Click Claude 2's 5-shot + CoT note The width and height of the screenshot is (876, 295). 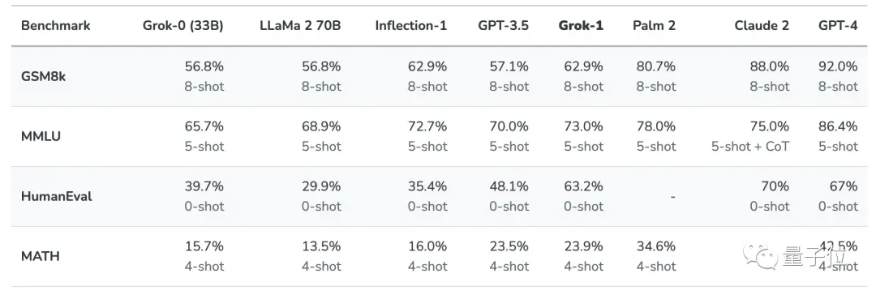tap(750, 147)
